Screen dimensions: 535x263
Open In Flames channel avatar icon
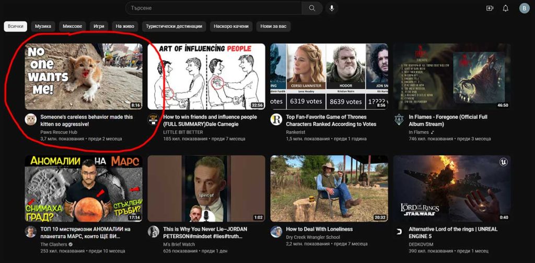coord(399,119)
